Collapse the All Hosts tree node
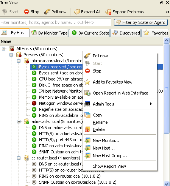This screenshot has width=170, height=186. pyautogui.click(x=4, y=49)
